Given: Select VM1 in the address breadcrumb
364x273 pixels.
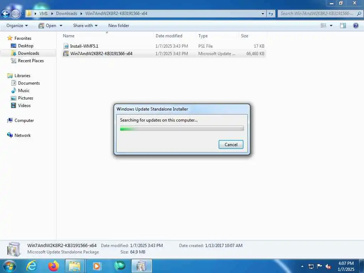Looking at the screenshot, I should pyautogui.click(x=43, y=14).
